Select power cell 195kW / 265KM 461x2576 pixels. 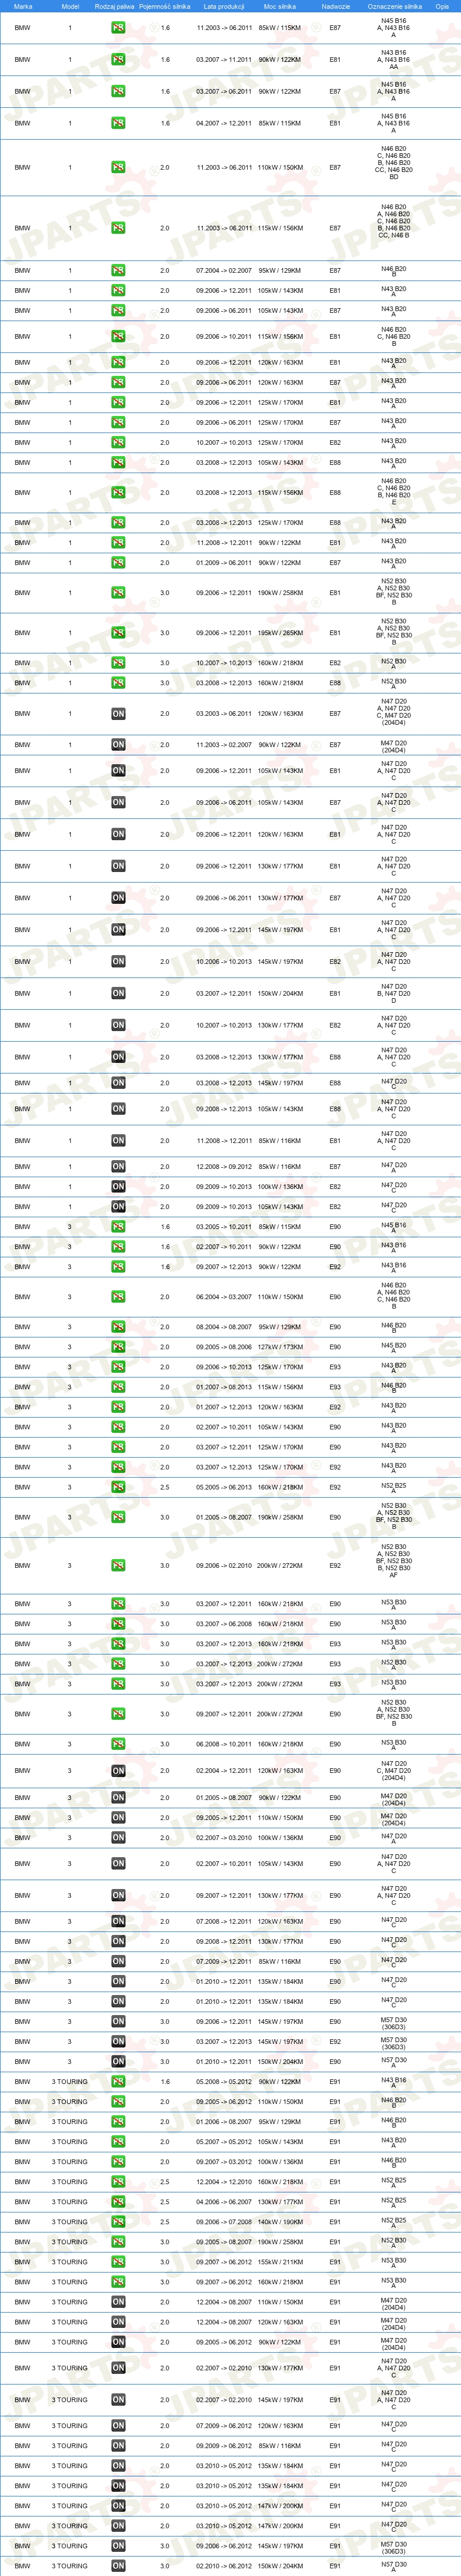tap(279, 632)
